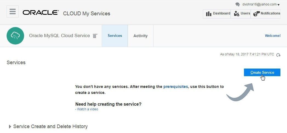Open the prerequisites link
This screenshot has width=287, height=133.
175,87
